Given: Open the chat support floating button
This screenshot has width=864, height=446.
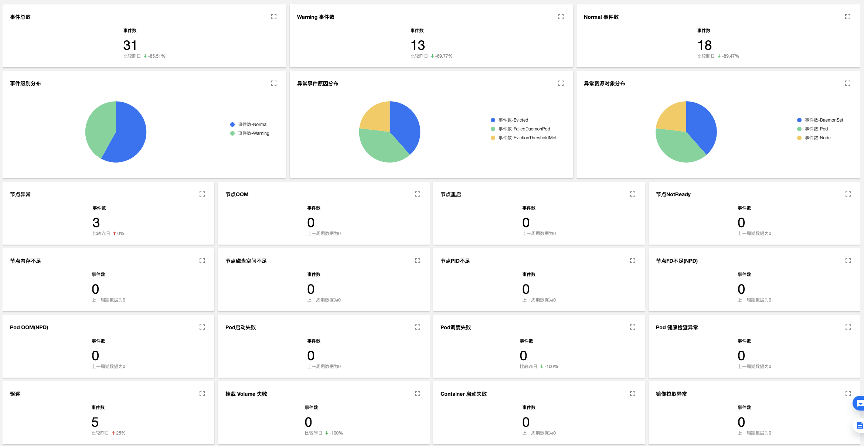Looking at the screenshot, I should pos(859,403).
